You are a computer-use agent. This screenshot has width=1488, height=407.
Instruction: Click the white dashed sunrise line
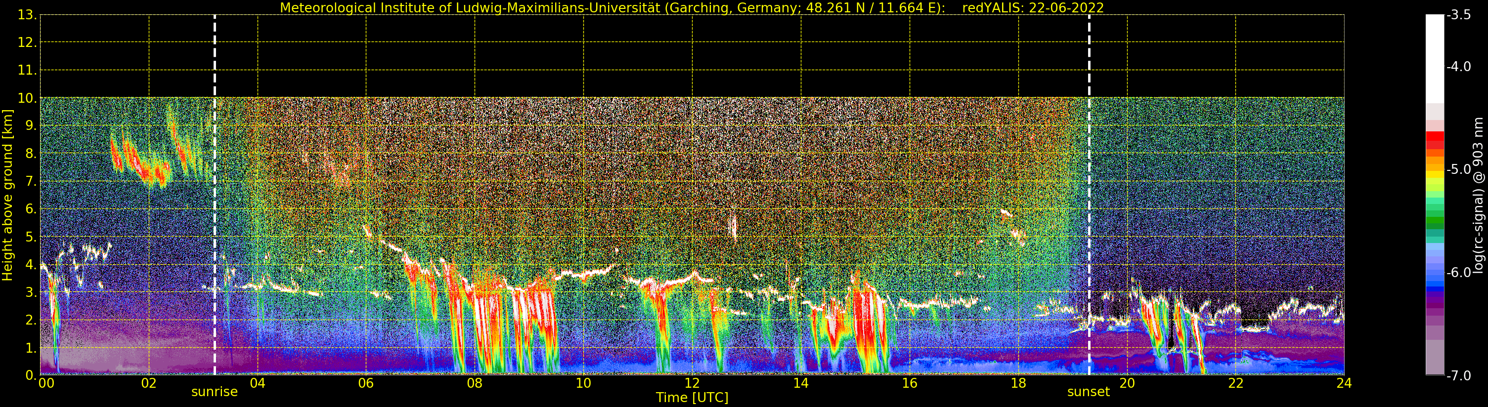(x=215, y=195)
